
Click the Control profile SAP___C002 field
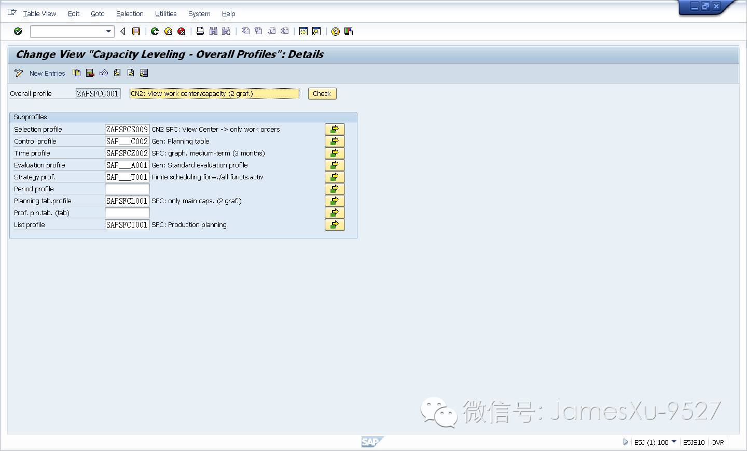[x=127, y=142]
